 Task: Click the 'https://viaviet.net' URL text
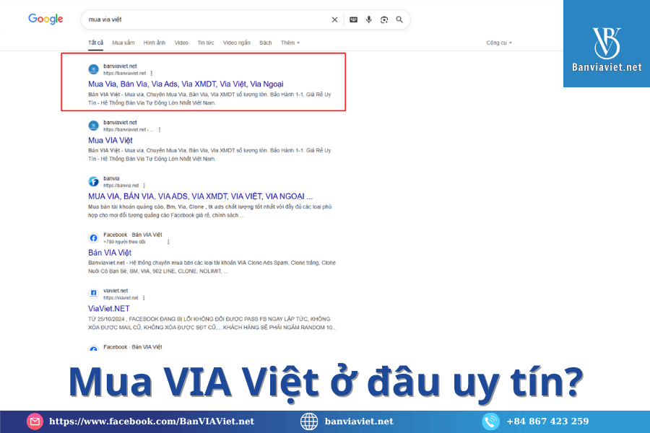pos(121,298)
